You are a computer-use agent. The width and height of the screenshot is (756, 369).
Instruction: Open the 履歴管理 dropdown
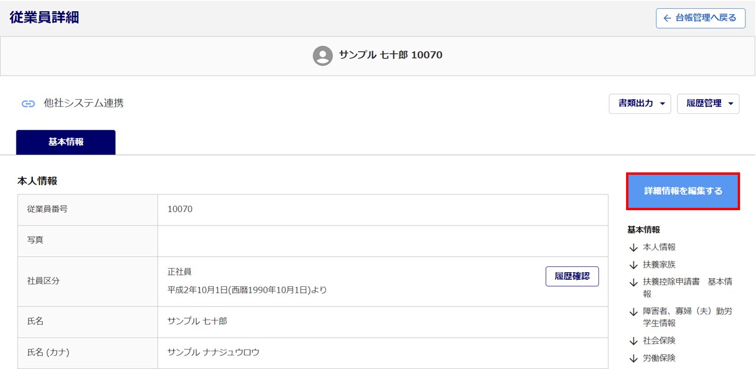708,103
